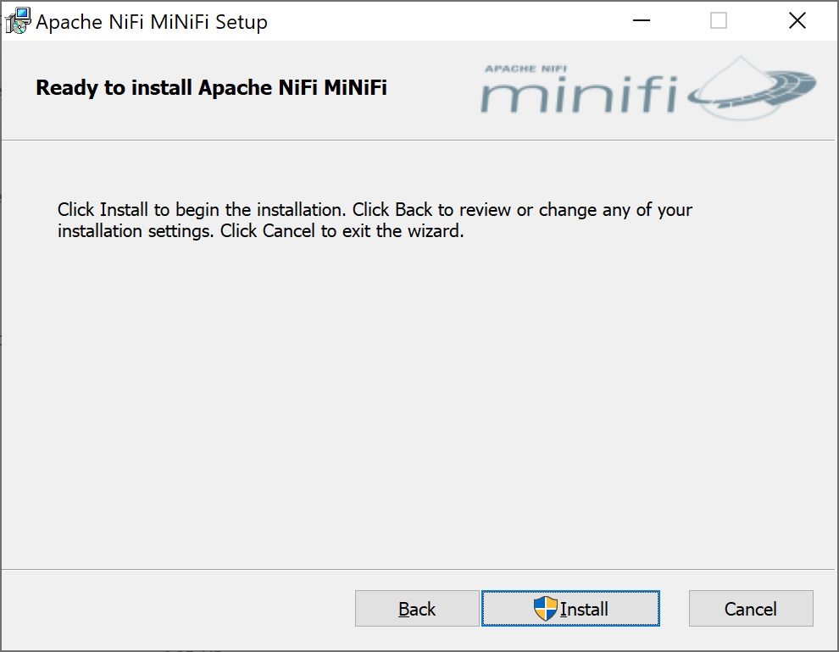
Task: Click the UAC shield icon on Install
Action: [545, 608]
